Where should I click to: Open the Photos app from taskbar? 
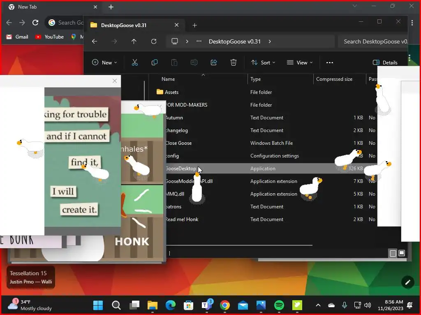pyautogui.click(x=261, y=305)
